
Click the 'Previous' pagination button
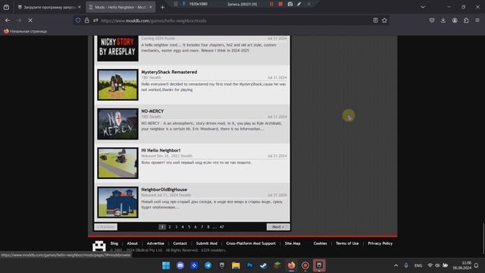pos(105,227)
